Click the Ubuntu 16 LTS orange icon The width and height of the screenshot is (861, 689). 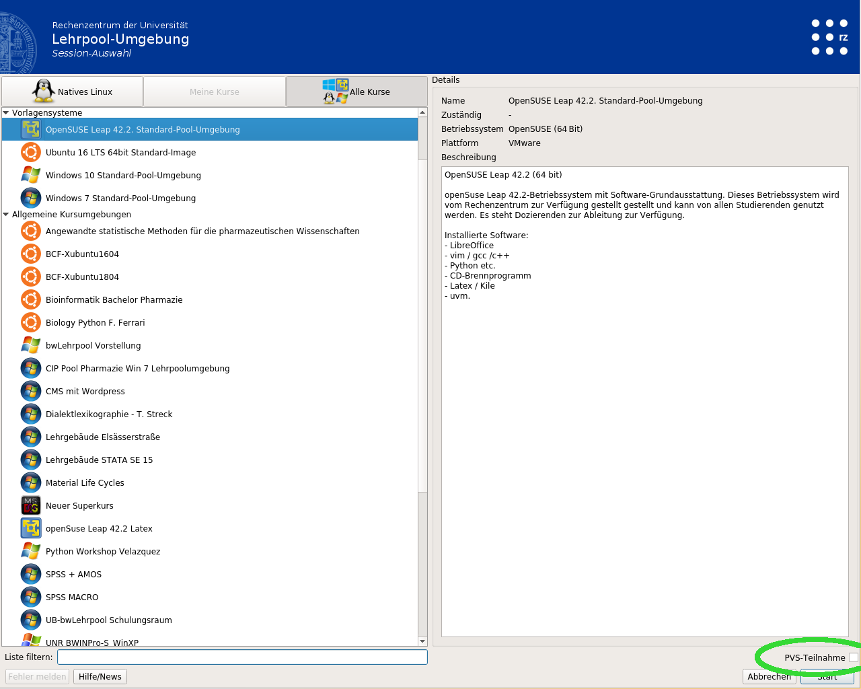pos(31,153)
